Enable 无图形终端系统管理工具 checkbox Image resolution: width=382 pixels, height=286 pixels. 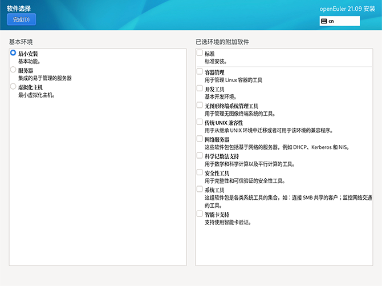200,105
